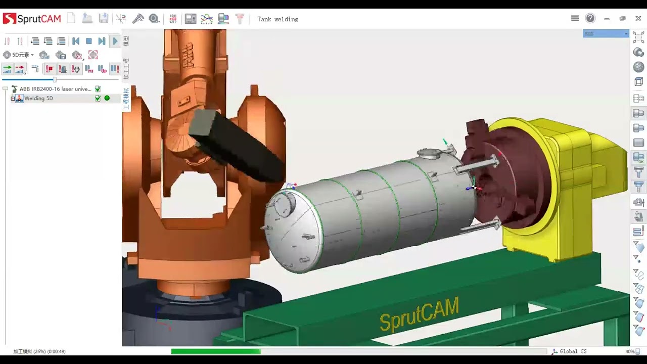Click the curve selection filter icon
Screen dimensions: 647x364
point(638,275)
